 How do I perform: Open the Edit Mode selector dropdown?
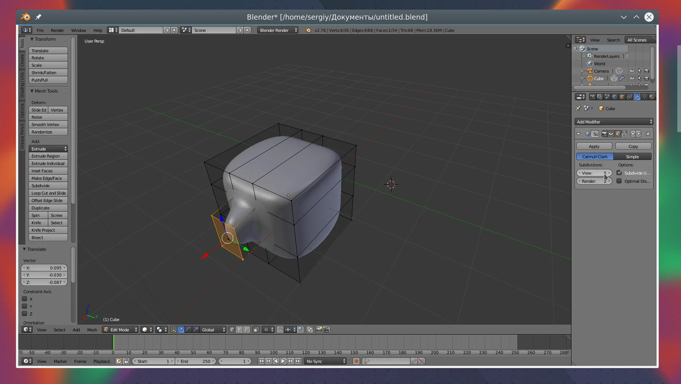(120, 330)
